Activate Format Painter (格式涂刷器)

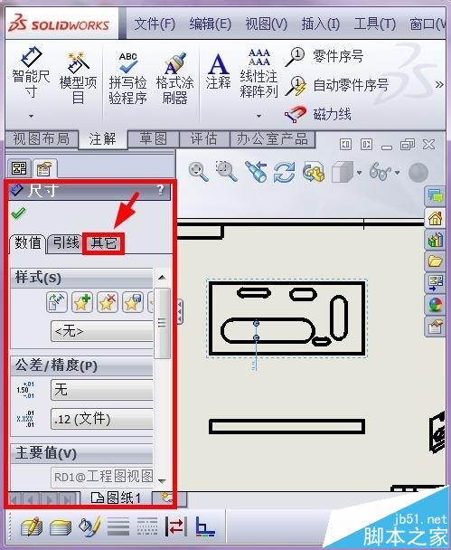(174, 78)
